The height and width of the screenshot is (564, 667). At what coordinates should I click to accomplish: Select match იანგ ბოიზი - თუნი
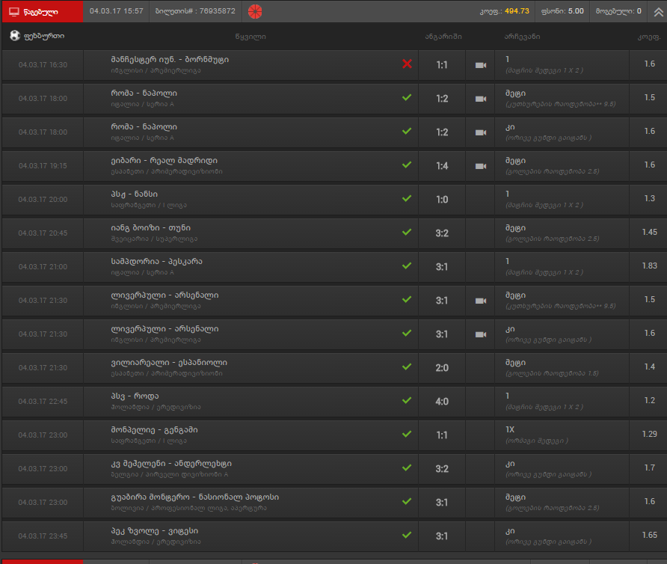tap(150, 227)
